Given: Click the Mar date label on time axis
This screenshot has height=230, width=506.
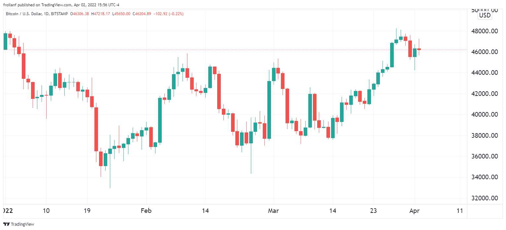Looking at the screenshot, I should coord(273,211).
